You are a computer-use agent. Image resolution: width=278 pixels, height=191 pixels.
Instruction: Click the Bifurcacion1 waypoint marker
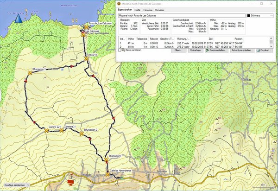point(107,160)
